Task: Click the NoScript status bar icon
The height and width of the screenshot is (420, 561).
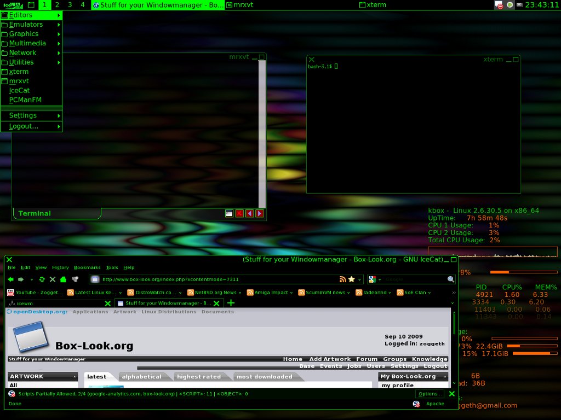Action: tap(416, 404)
